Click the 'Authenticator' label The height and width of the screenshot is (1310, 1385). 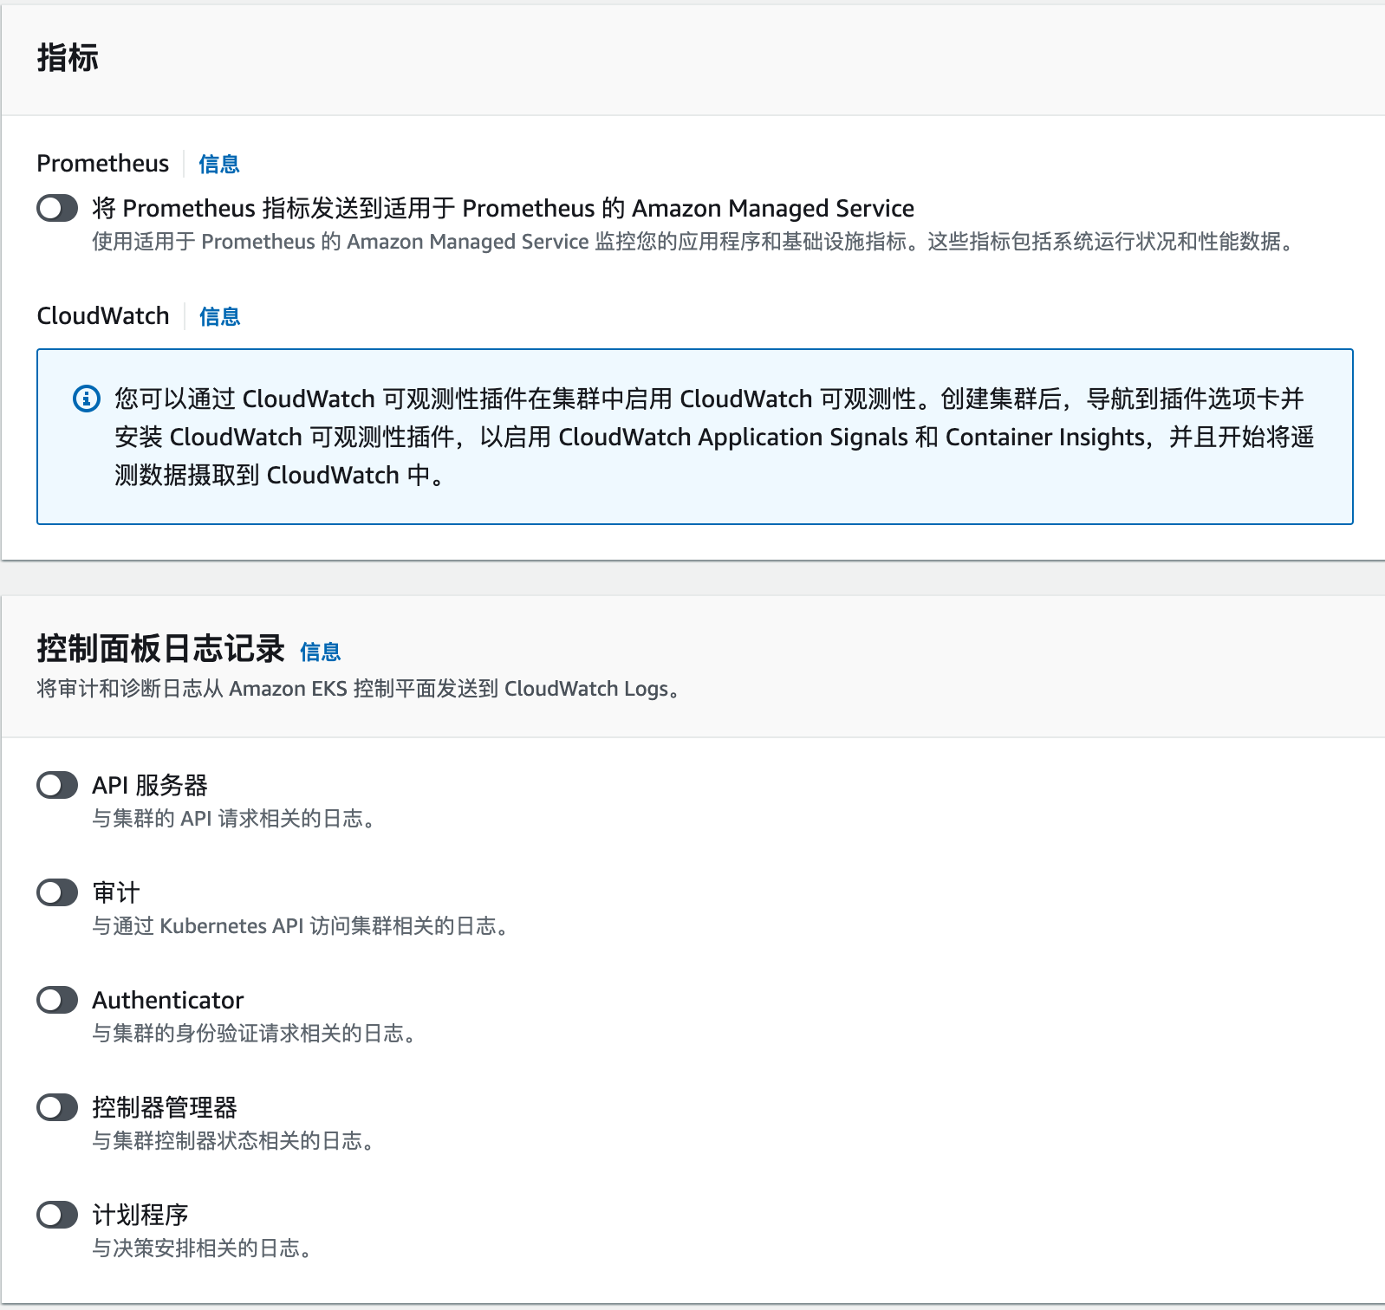[168, 1000]
